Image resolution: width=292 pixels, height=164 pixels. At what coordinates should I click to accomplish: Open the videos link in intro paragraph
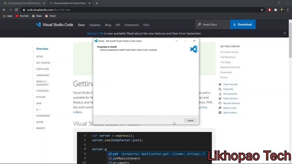click(x=78, y=112)
